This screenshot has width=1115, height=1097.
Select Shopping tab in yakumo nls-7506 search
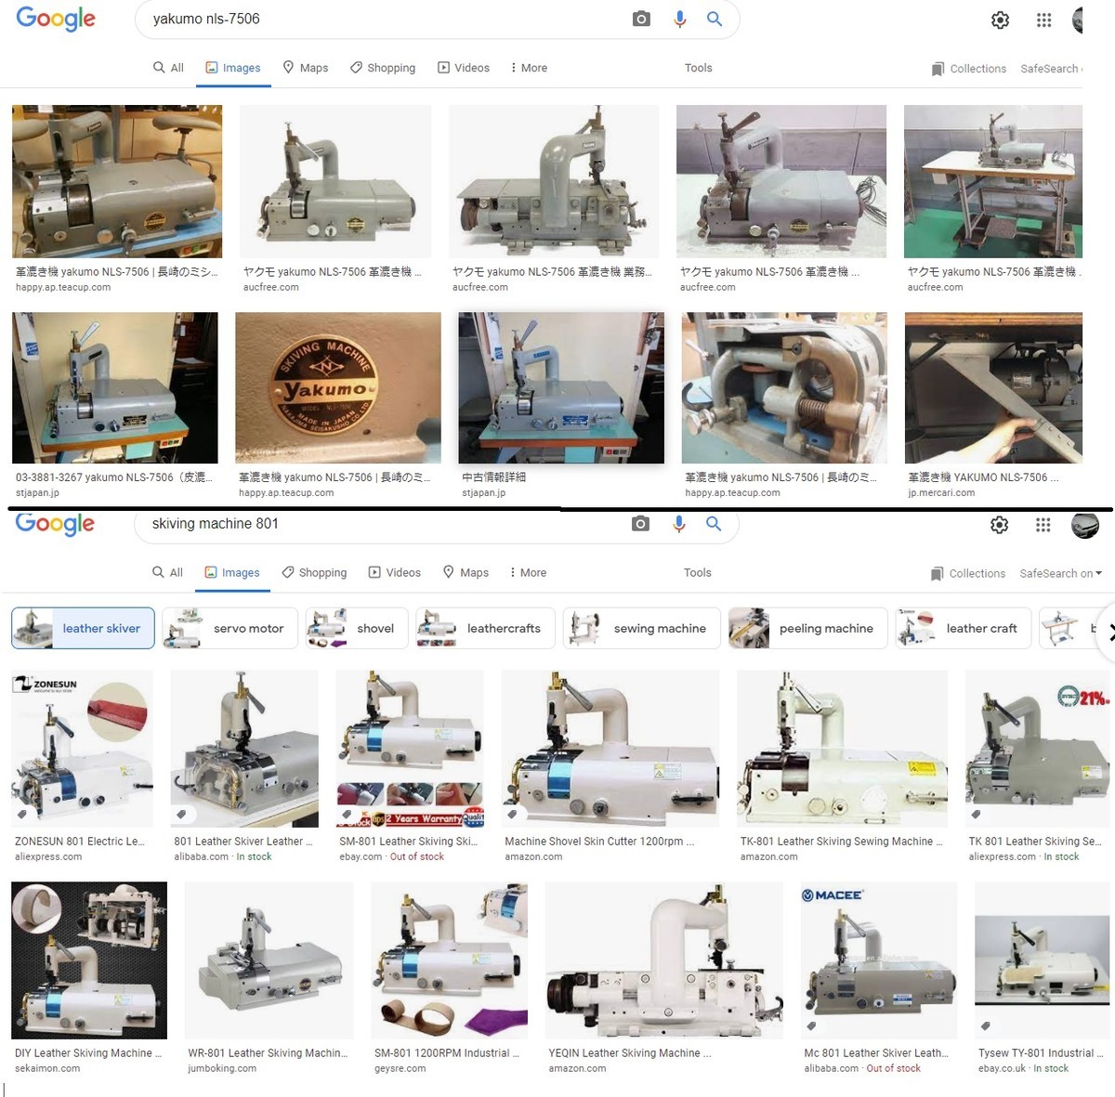(383, 68)
